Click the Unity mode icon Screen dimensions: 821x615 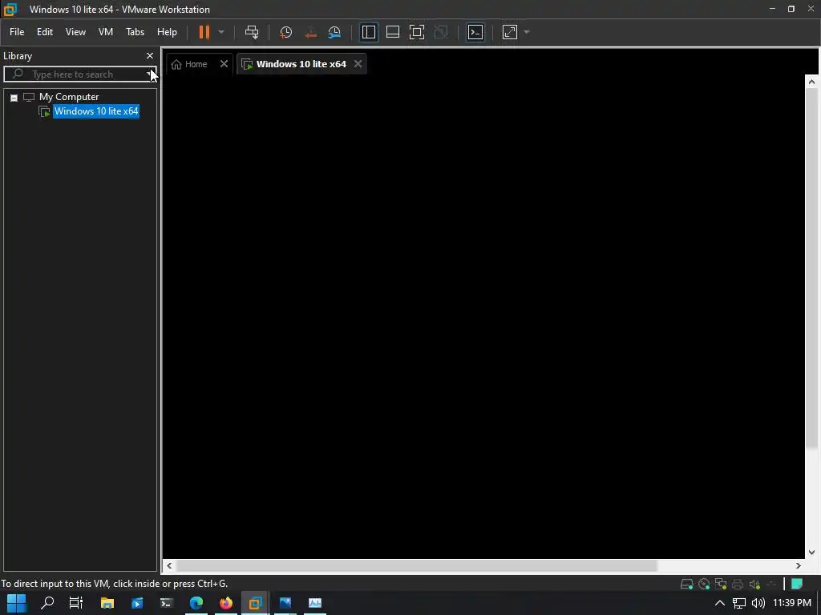tap(441, 32)
